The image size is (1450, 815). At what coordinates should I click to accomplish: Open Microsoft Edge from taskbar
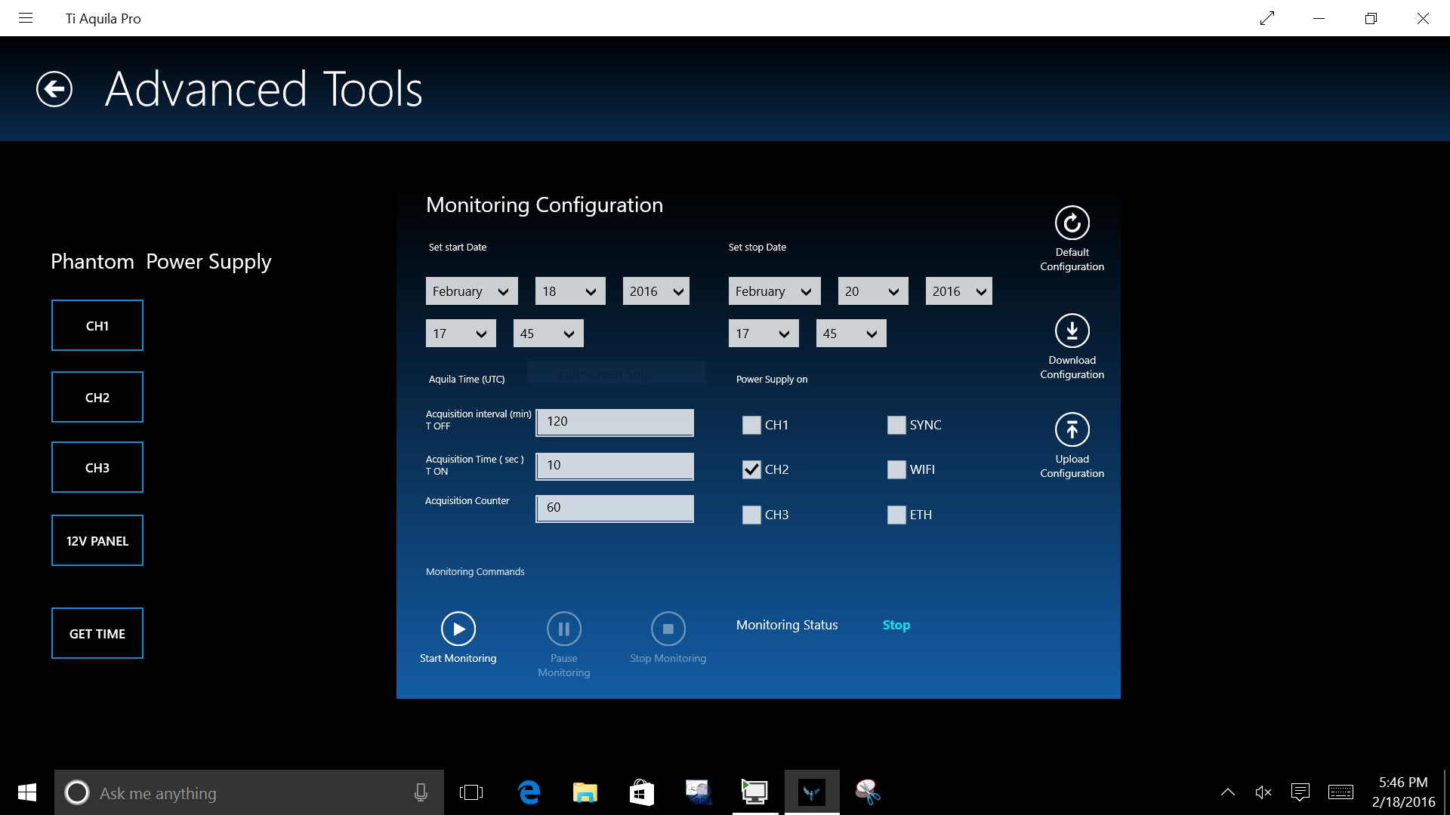(x=529, y=792)
